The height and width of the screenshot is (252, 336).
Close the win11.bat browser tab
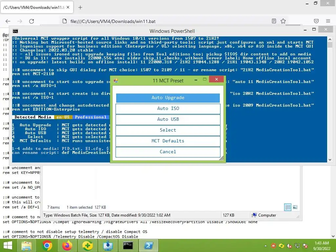click(x=68, y=7)
